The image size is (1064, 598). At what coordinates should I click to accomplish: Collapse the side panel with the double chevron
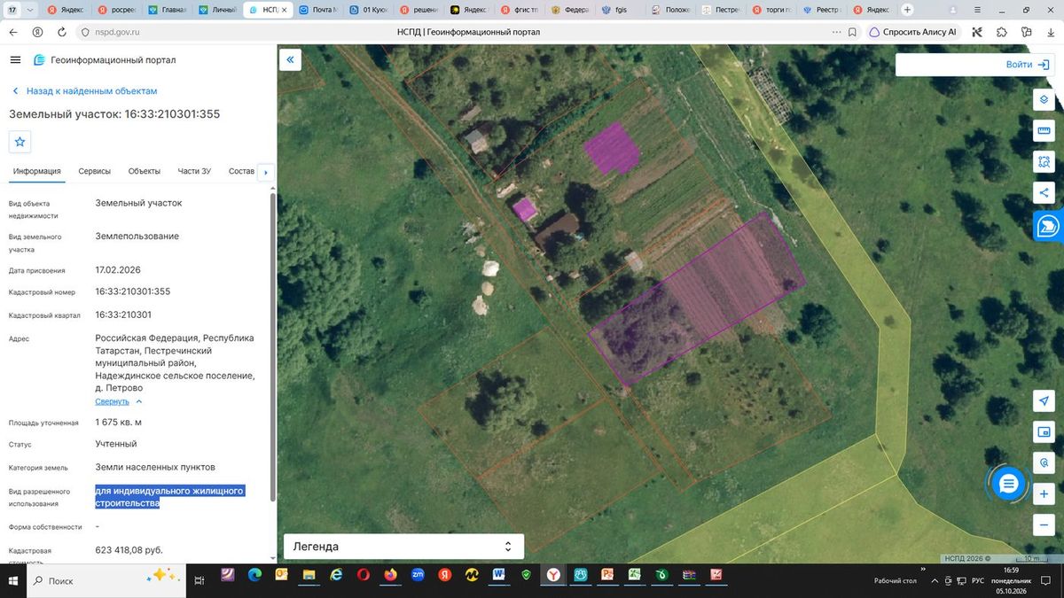(290, 59)
